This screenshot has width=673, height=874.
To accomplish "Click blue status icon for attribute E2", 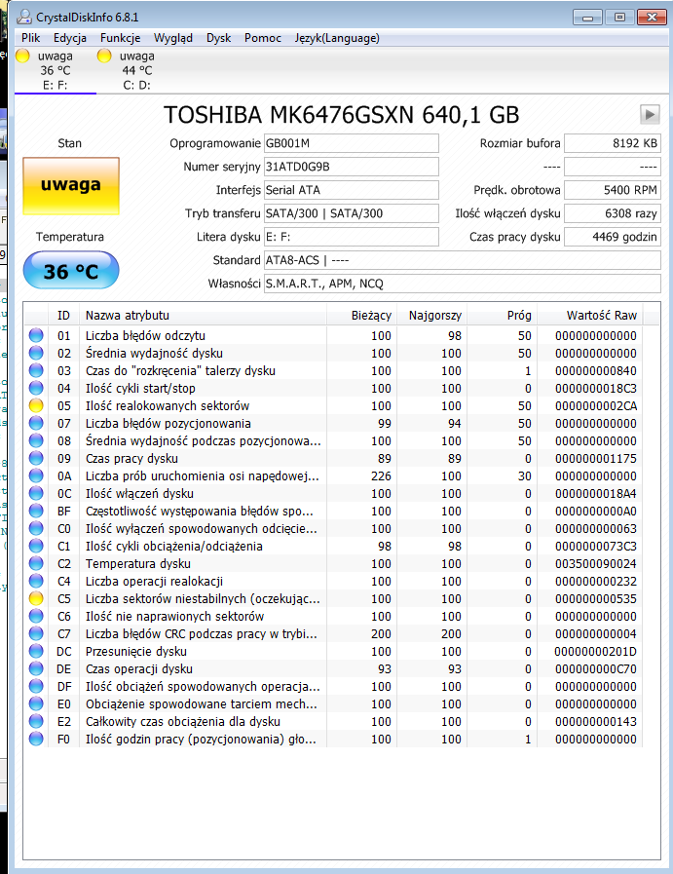I will coord(36,722).
